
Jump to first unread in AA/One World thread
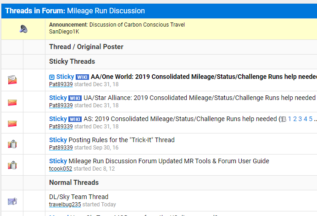[x=52, y=77]
